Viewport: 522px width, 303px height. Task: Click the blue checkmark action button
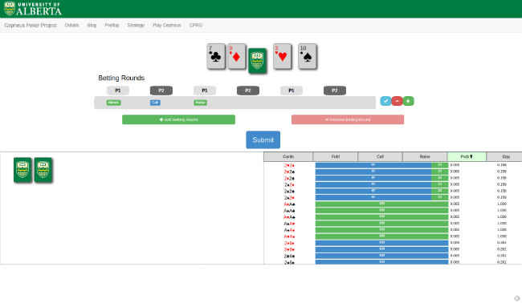point(385,101)
